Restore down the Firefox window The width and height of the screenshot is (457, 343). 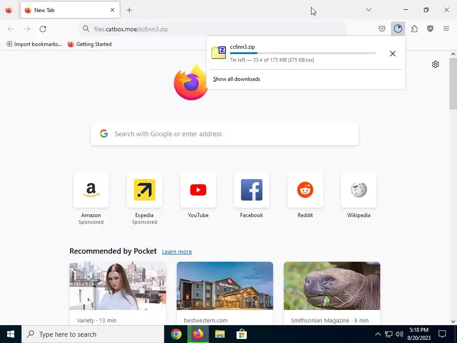tap(426, 10)
